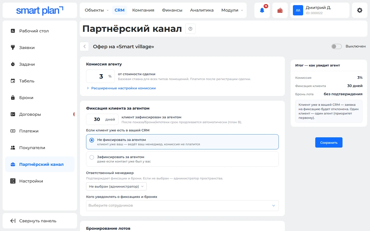Open Договоры in the sidebar
Image resolution: width=370 pixels, height=231 pixels.
[40, 114]
